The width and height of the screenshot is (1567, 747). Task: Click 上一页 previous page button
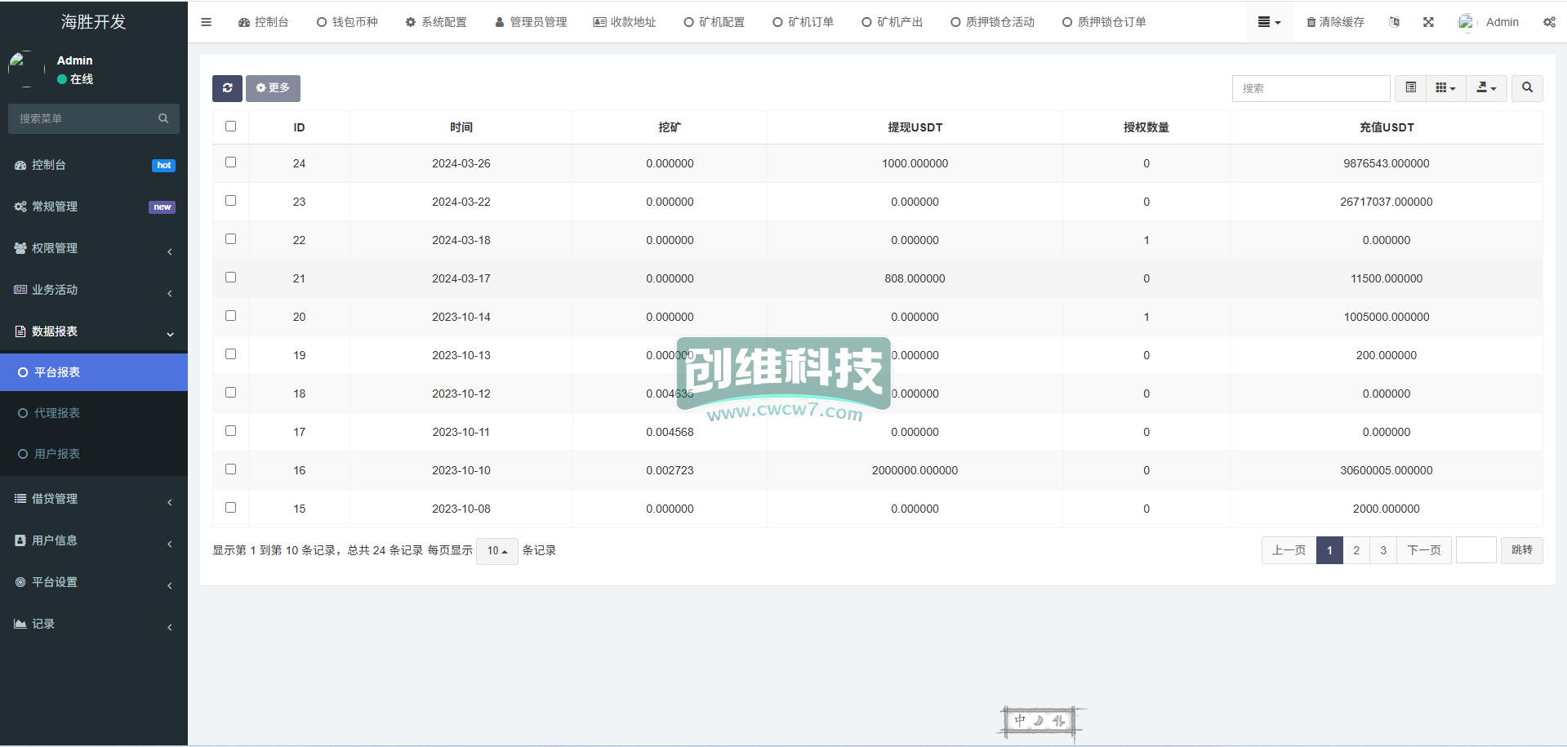coord(1289,550)
